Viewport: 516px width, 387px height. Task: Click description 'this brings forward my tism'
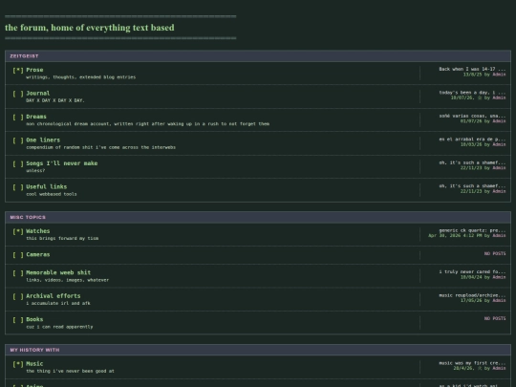62,238
